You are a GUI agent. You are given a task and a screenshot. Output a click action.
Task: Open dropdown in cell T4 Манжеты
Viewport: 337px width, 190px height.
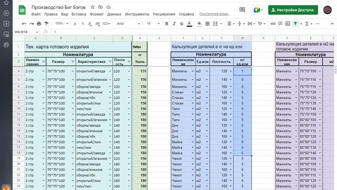pos(193,71)
